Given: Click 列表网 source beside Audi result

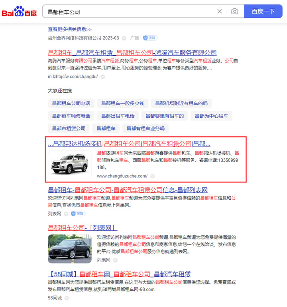Looking at the screenshot, I should [104, 260].
